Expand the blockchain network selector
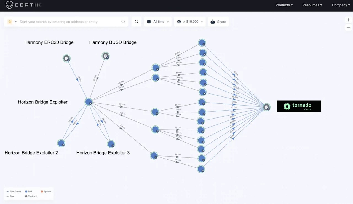 point(12,22)
